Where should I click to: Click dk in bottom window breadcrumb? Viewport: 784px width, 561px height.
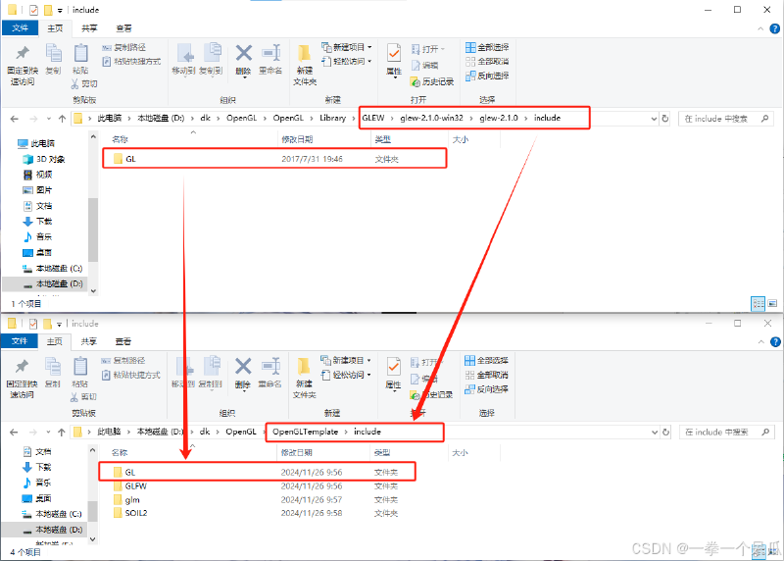(x=205, y=432)
